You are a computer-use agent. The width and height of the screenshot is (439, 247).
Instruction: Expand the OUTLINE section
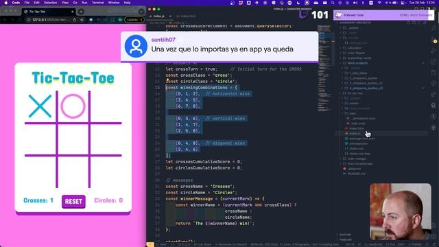345,235
